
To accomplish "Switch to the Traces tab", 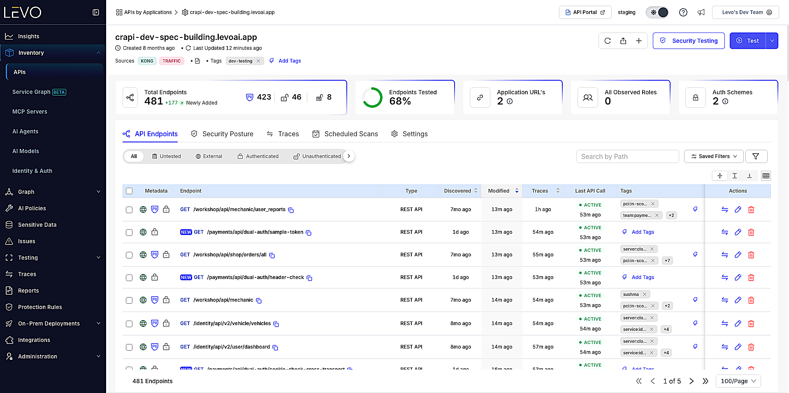I will (283, 134).
